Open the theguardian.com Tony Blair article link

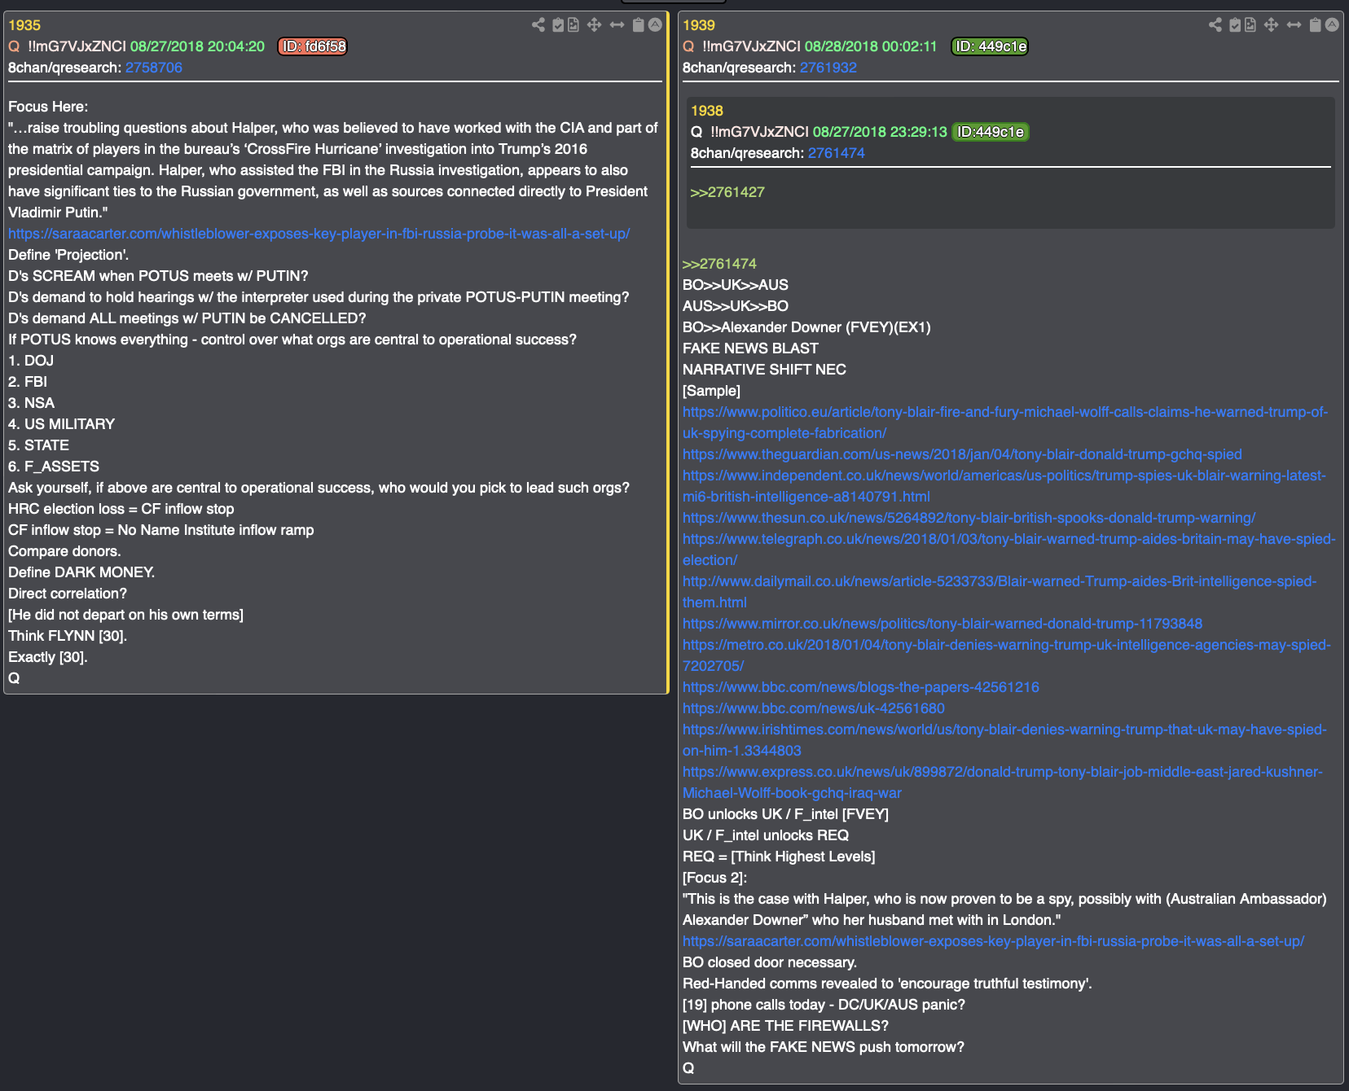pos(962,454)
